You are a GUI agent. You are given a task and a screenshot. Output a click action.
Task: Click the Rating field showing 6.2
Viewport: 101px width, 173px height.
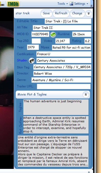tap(88, 41)
